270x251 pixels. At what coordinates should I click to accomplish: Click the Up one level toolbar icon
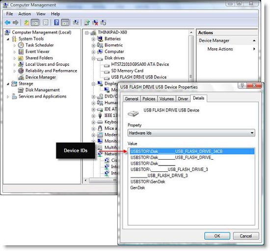pyautogui.click(x=27, y=23)
